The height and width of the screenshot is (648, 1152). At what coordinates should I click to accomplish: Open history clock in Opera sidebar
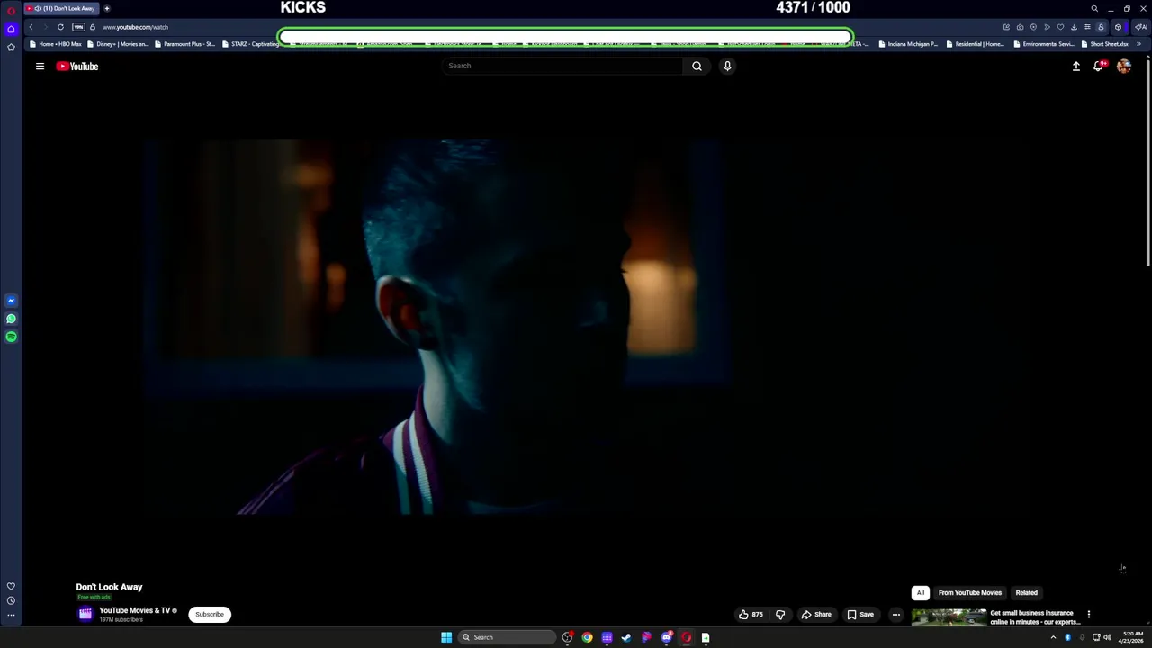coord(11,600)
